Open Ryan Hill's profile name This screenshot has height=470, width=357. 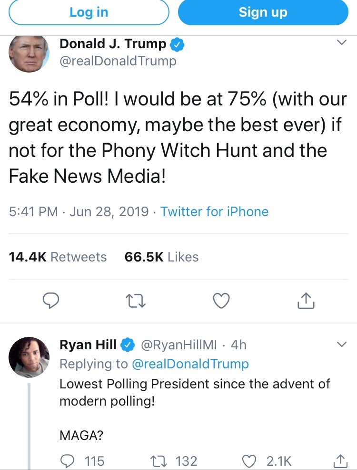tap(89, 344)
